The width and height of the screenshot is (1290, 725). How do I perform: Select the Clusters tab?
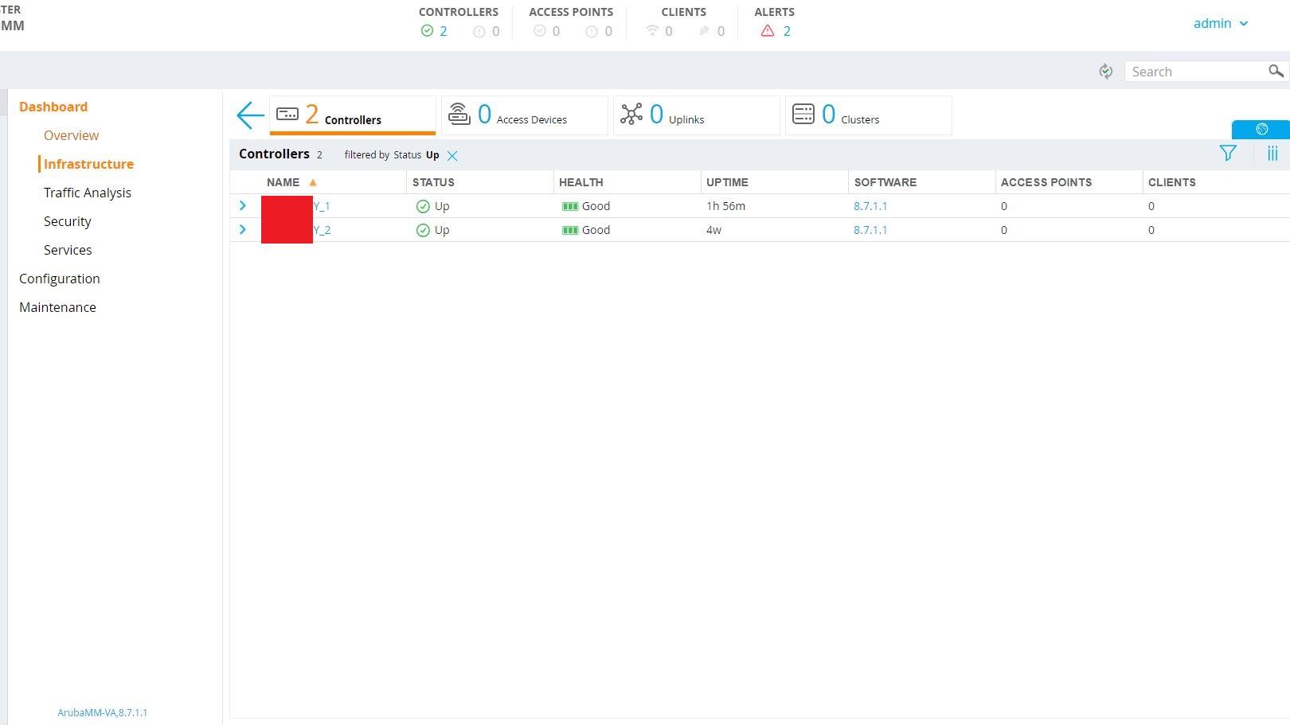pyautogui.click(x=869, y=115)
